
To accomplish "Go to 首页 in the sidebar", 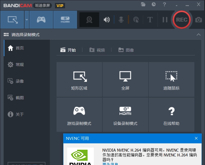I will click(x=27, y=48).
